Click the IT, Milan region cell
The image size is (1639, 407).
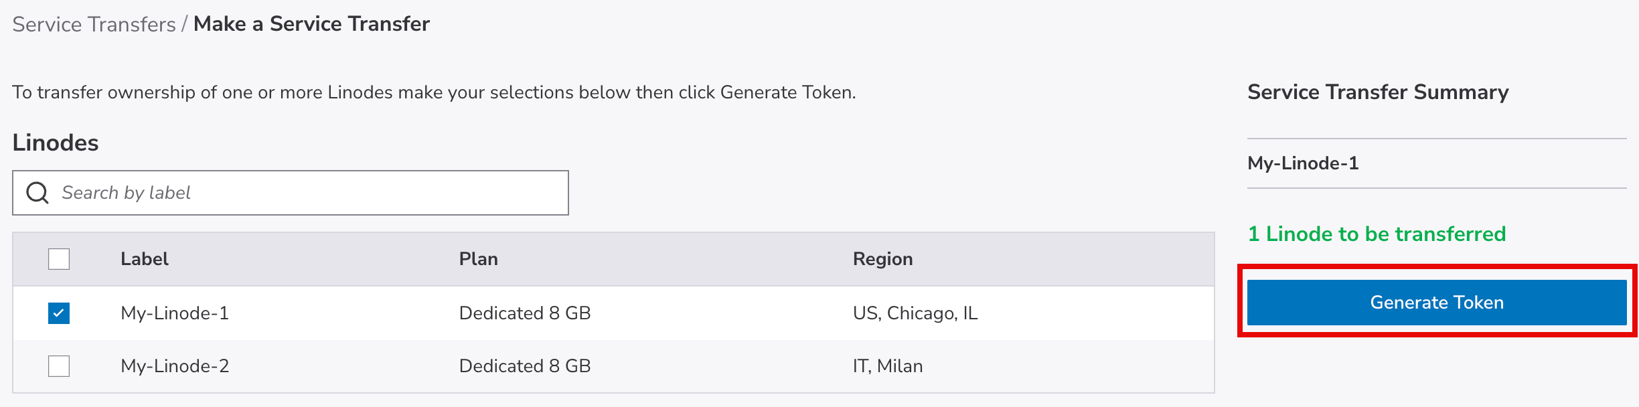888,366
